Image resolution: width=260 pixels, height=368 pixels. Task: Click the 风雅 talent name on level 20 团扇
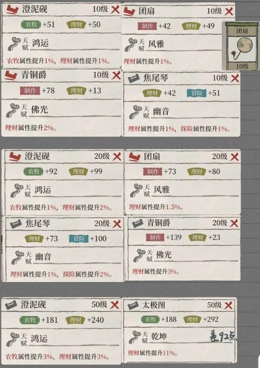[162, 190]
